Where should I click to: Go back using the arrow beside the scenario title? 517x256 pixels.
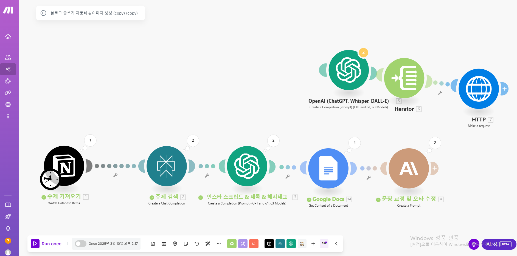click(43, 13)
